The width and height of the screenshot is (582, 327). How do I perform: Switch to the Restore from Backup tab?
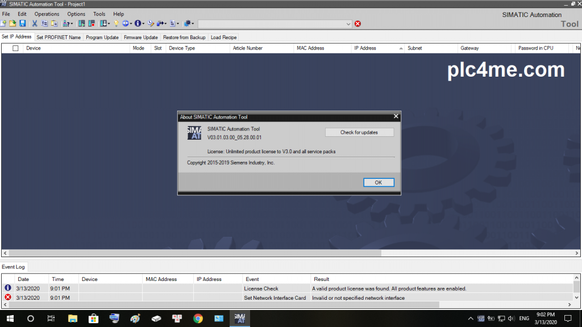point(184,37)
